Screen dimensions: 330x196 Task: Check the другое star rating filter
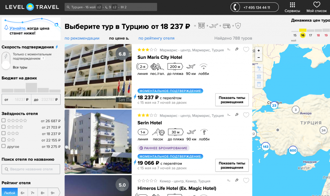[3, 146]
